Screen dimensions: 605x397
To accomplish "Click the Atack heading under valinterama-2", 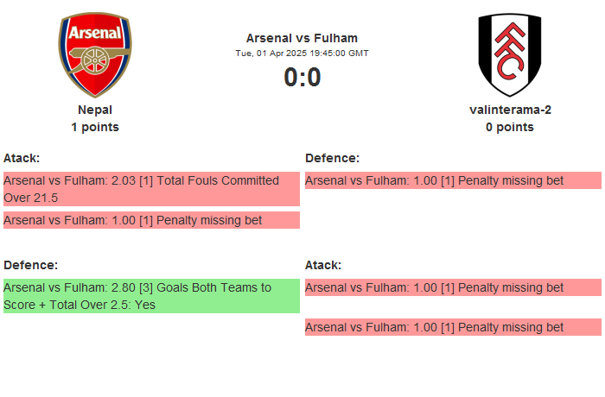I will click(323, 265).
